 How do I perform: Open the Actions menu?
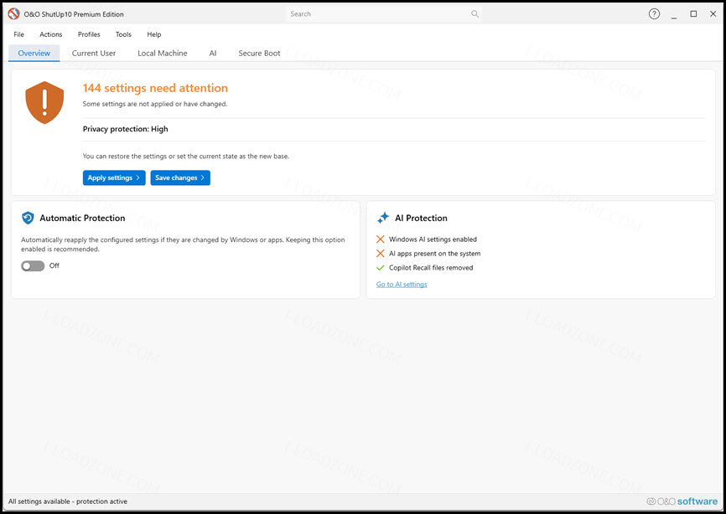51,34
